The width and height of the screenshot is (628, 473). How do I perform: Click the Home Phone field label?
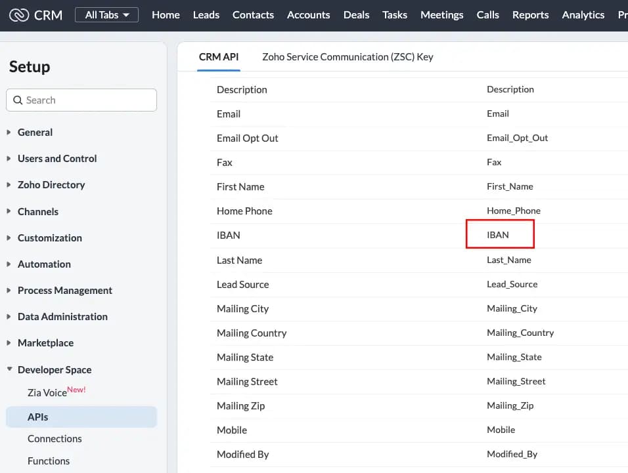coord(244,211)
